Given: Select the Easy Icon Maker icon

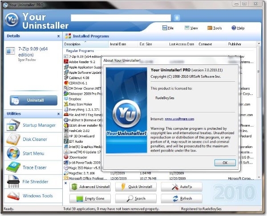Looking at the screenshot, I should [x=66, y=104].
